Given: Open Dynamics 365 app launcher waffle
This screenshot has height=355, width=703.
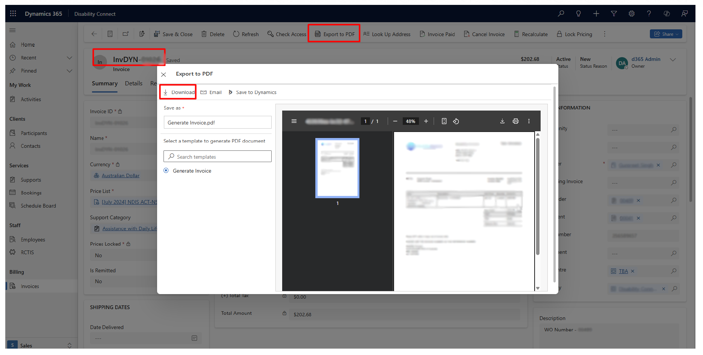Looking at the screenshot, I should point(13,14).
